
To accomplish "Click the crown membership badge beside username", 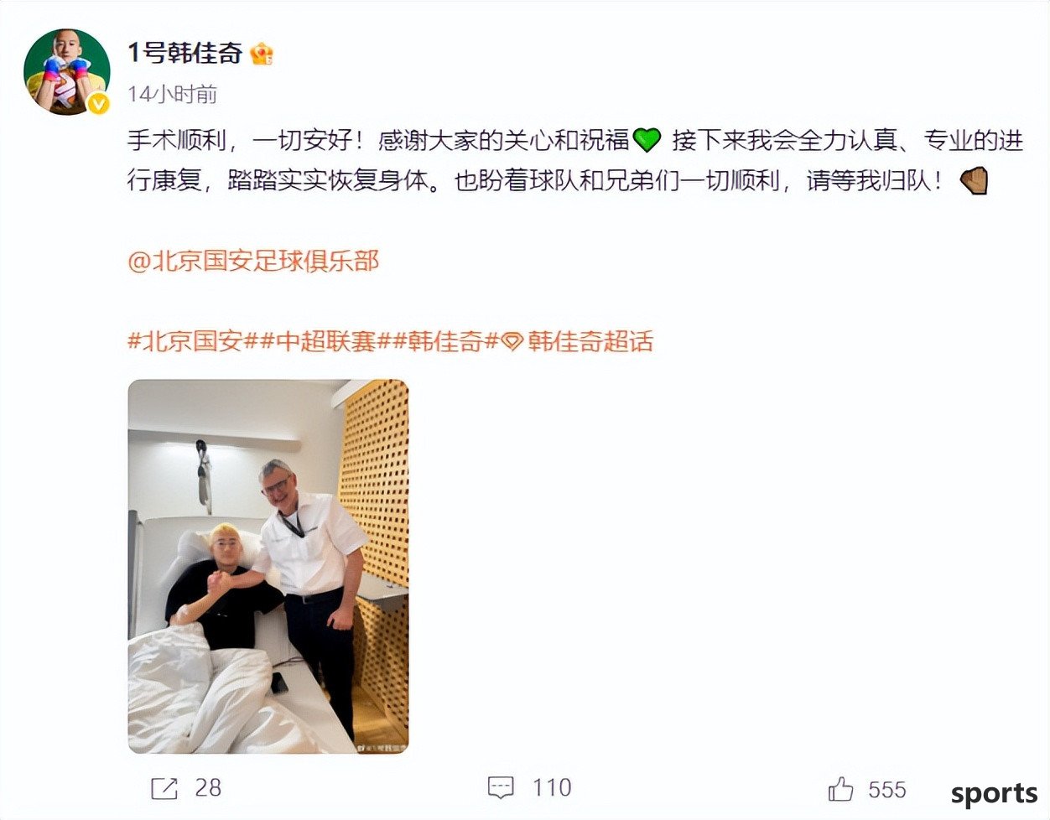I will pyautogui.click(x=262, y=54).
